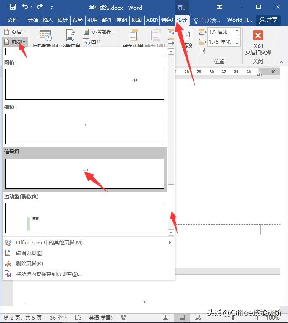Insert a 图片 picture
Screen dimensions: 288x323
[x=92, y=42]
